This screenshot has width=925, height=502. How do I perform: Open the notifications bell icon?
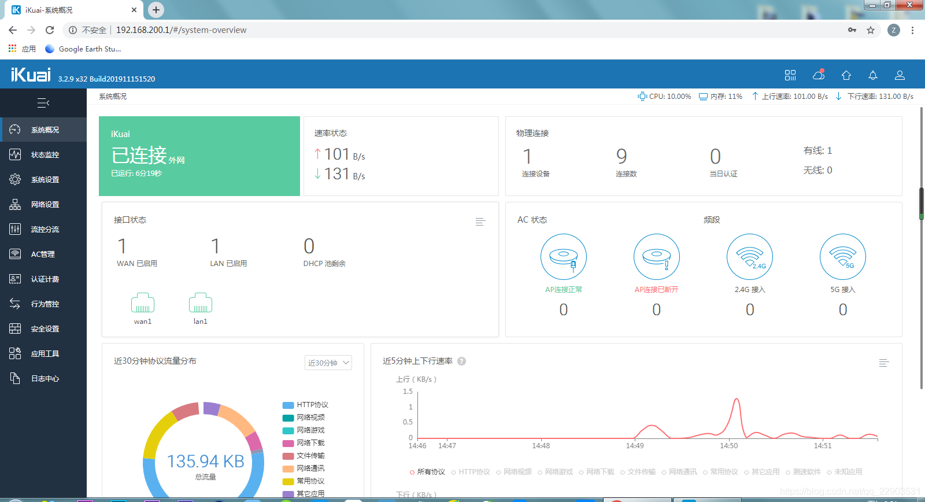tap(873, 75)
